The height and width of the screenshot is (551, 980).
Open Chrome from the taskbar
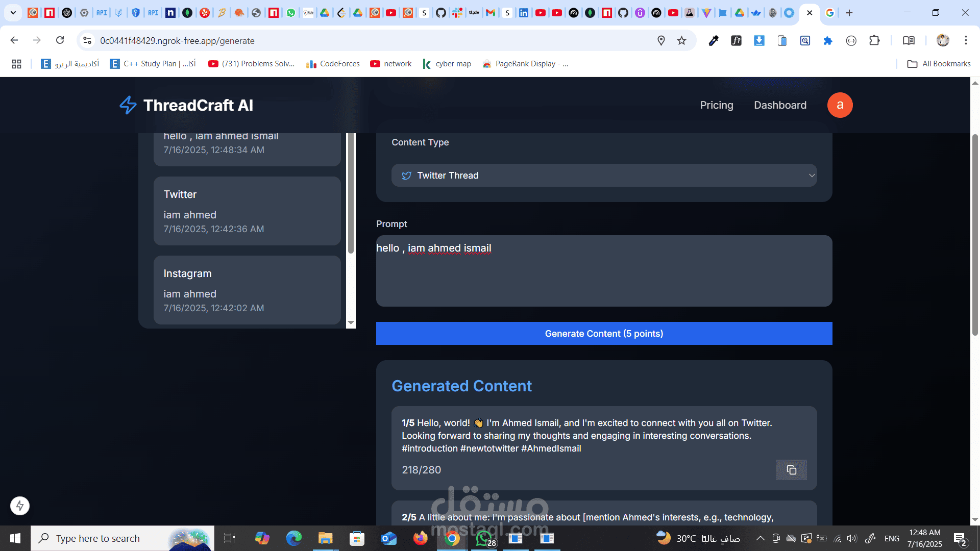pos(452,538)
